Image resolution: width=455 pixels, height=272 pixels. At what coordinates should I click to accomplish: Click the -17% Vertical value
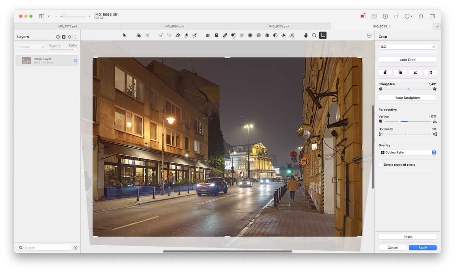click(x=433, y=117)
